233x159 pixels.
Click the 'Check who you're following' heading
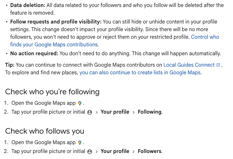[x=52, y=92]
